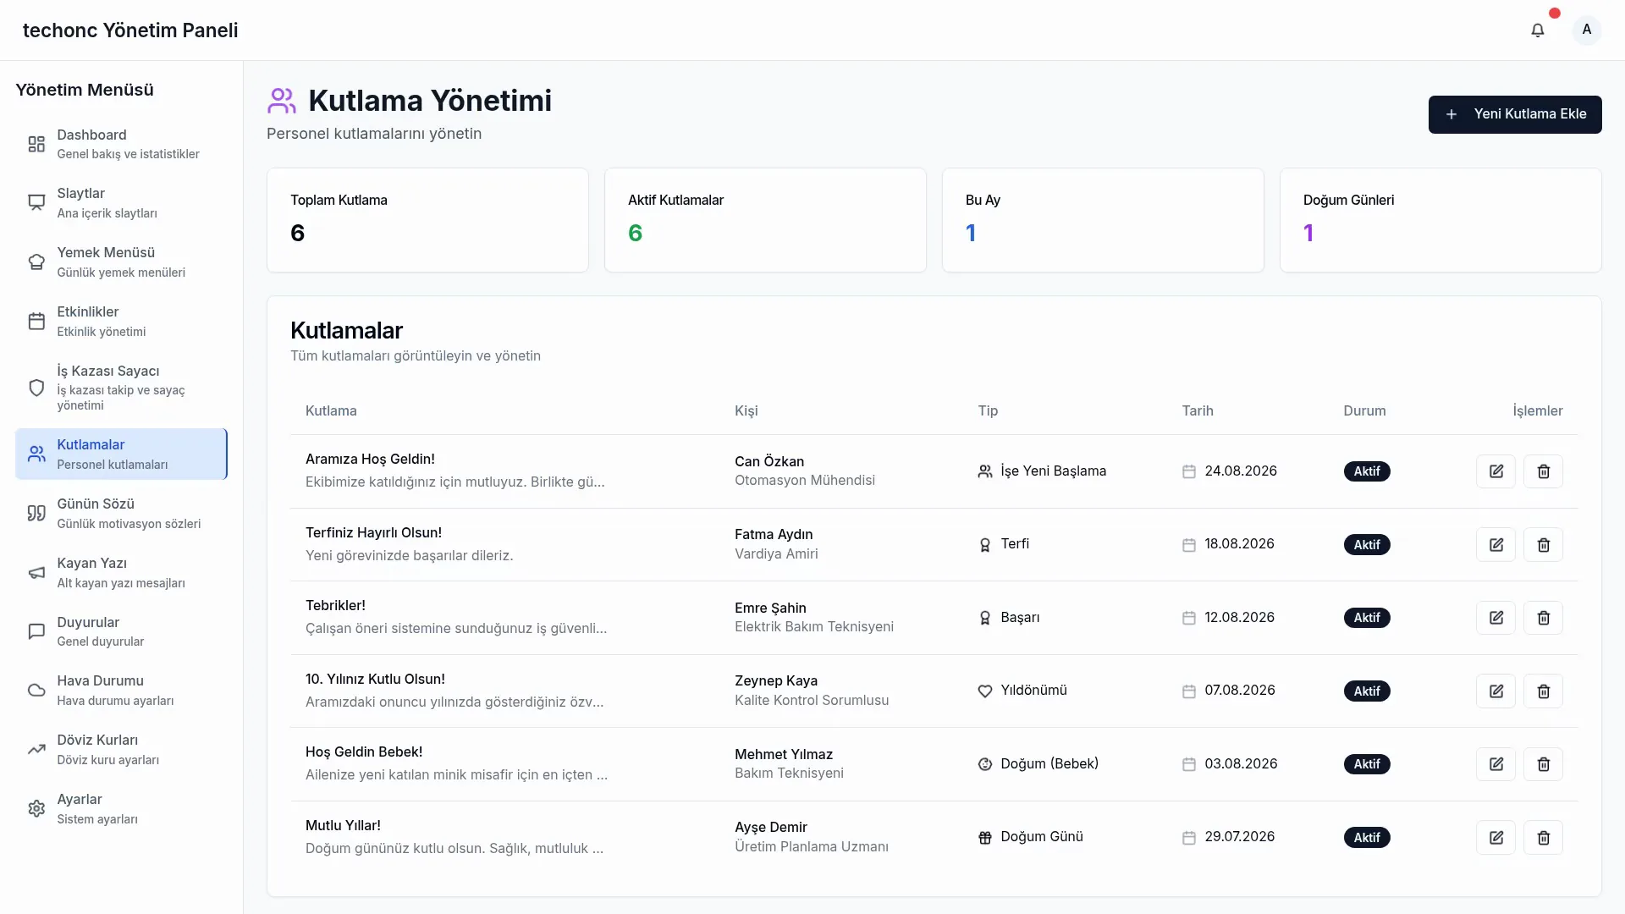1625x914 pixels.
Task: Click the Hava Durumu cloud icon
Action: coord(36,691)
